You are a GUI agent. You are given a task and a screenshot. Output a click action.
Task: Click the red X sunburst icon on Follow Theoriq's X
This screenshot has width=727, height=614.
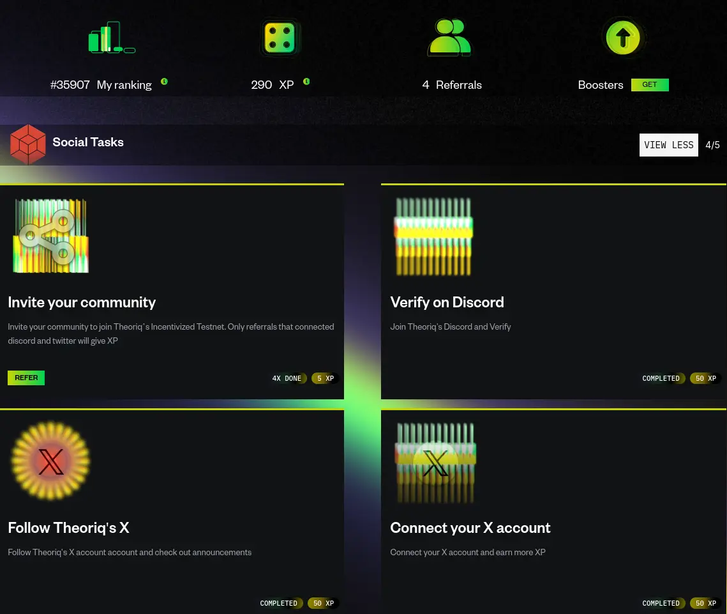tap(50, 461)
